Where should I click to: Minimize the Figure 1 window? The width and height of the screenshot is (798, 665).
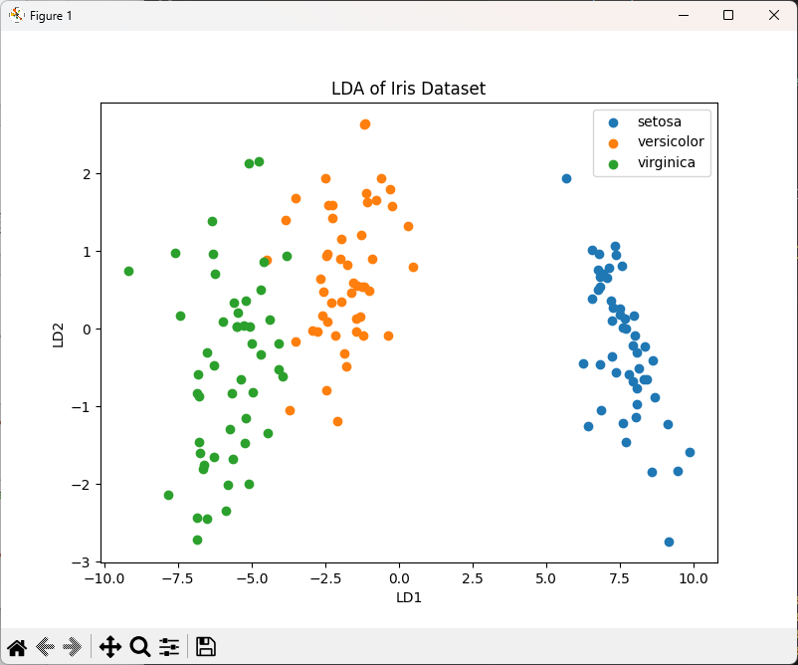[x=683, y=16]
